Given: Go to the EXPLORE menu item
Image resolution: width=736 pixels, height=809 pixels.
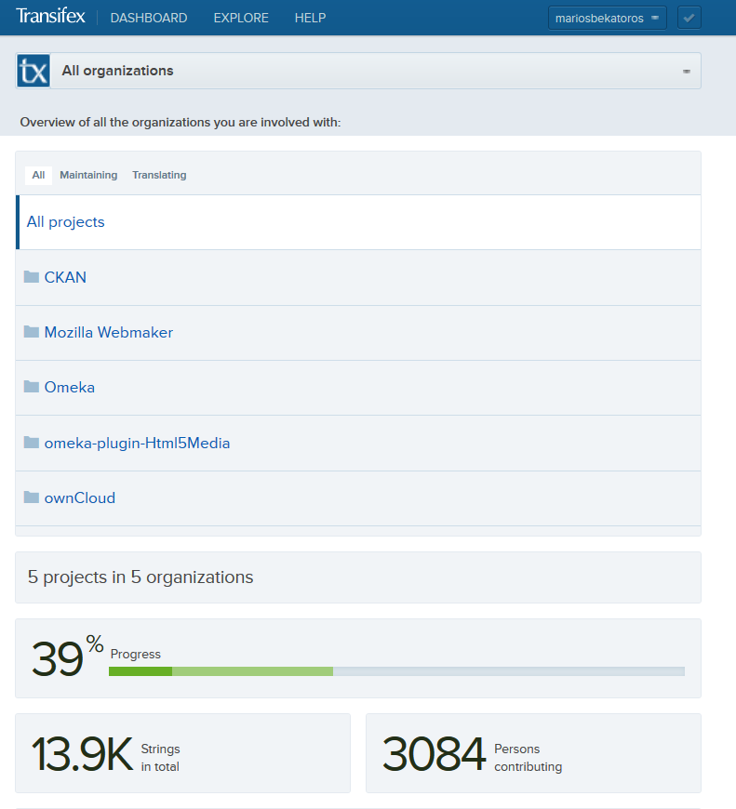Looking at the screenshot, I should click(241, 18).
